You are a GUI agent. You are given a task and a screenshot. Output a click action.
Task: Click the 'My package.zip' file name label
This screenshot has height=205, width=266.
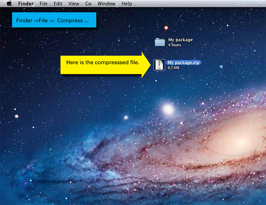click(x=183, y=63)
